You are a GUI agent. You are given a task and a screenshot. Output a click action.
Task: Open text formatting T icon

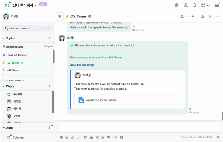pyautogui.click(x=78, y=137)
